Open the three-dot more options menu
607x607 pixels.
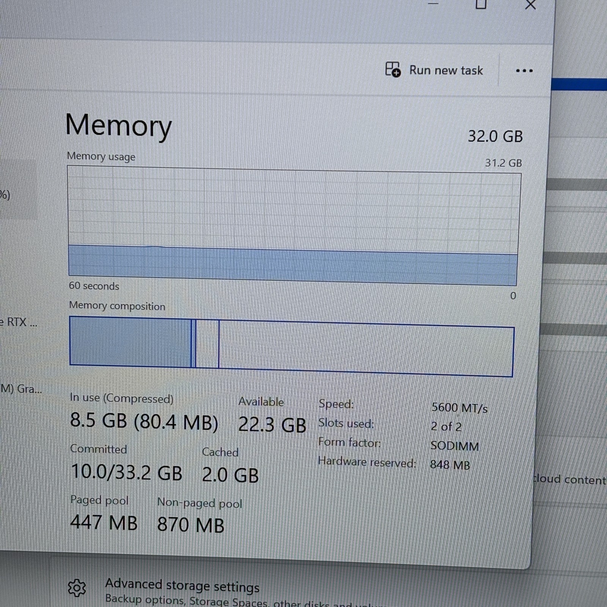click(524, 71)
